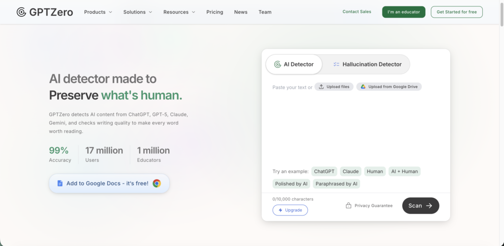Try the ChatGPT example

pos(324,172)
